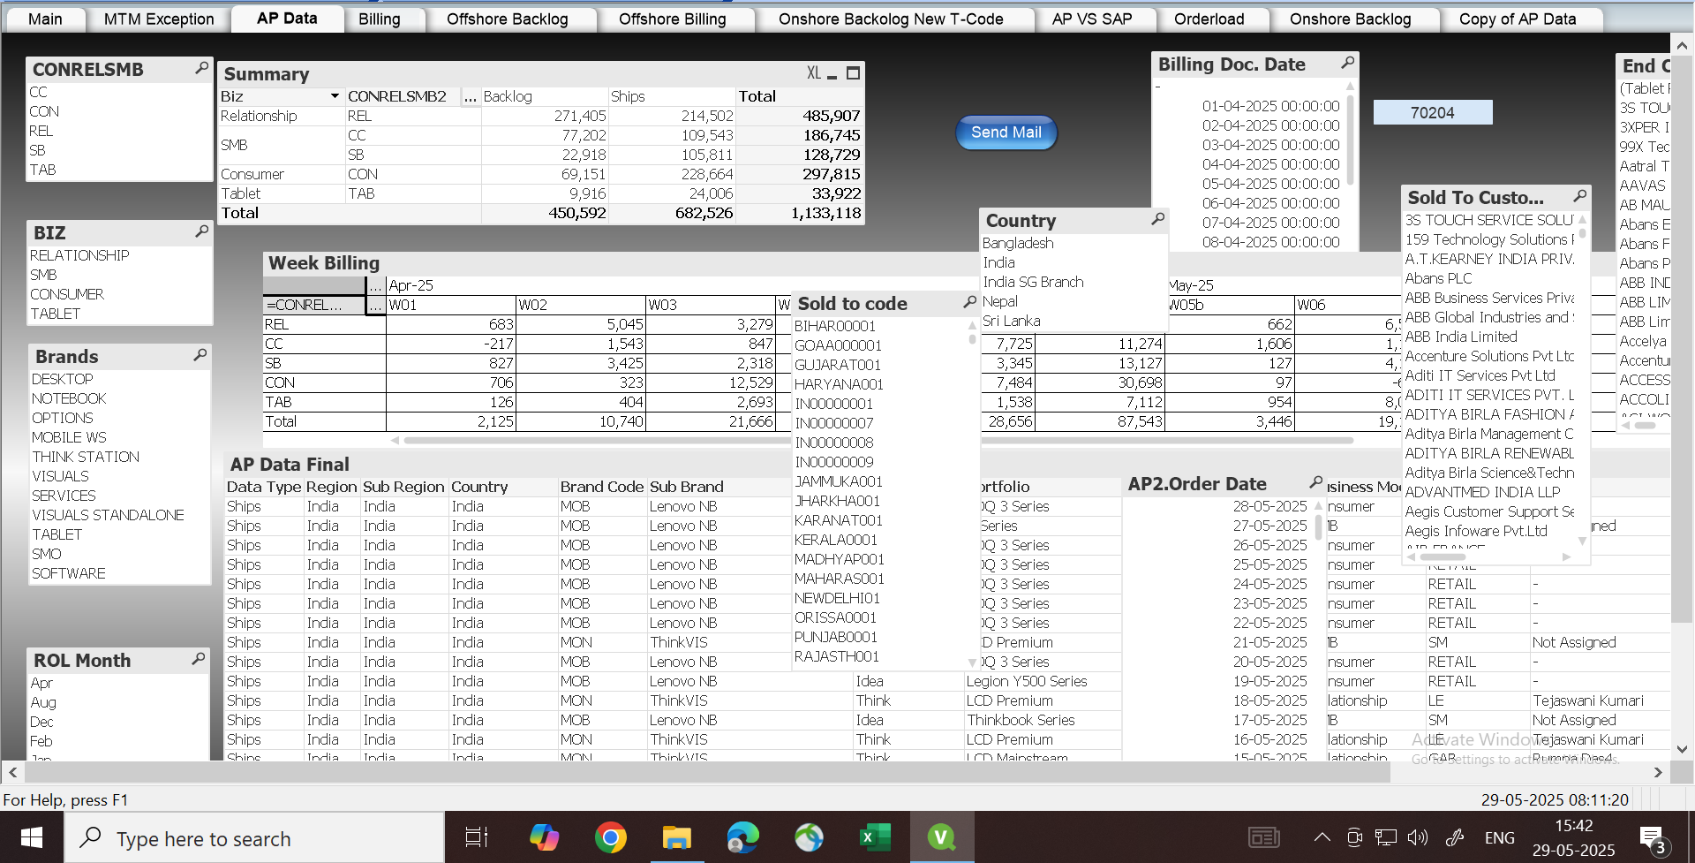Click ellipsis button beside CONRELSMB2 header
The height and width of the screenshot is (863, 1695).
click(471, 96)
